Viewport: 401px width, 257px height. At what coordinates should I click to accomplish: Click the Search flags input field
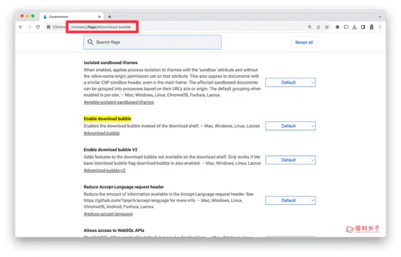pos(152,42)
